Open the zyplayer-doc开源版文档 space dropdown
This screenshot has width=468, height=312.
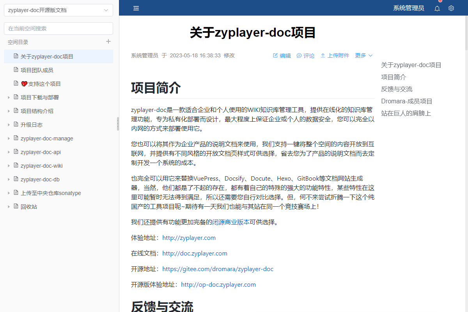pos(58,10)
